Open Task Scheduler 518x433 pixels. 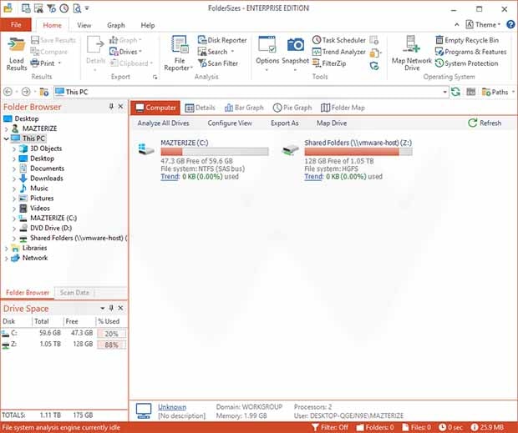point(339,40)
